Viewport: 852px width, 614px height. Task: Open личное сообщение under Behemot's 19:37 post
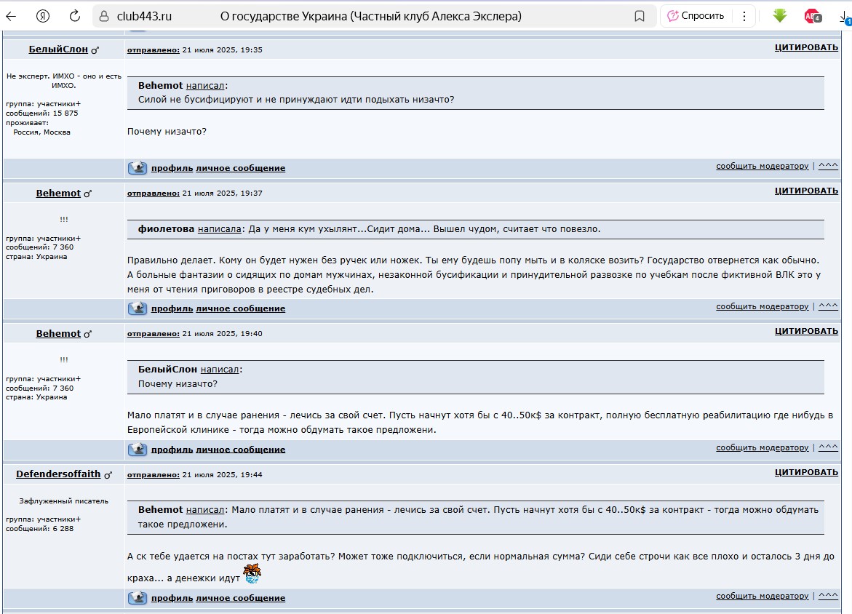(x=241, y=308)
